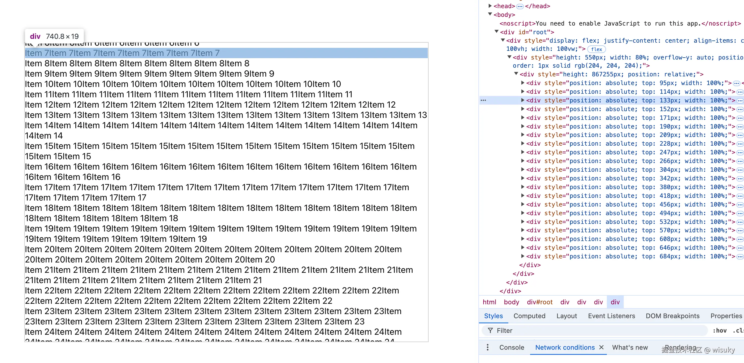Collapse the div id="root" node

coord(496,32)
